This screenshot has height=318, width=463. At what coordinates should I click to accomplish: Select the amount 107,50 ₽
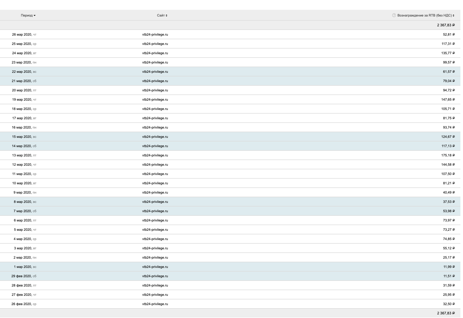(x=448, y=174)
